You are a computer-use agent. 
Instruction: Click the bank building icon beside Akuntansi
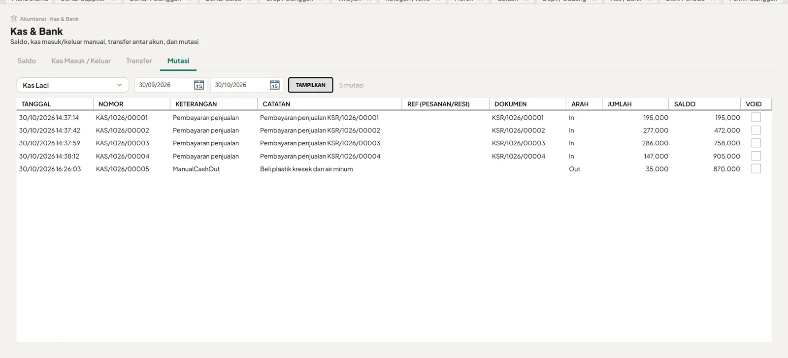pyautogui.click(x=14, y=19)
